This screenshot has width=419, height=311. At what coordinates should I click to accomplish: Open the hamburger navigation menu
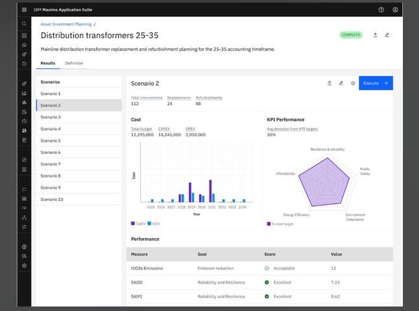[24, 10]
